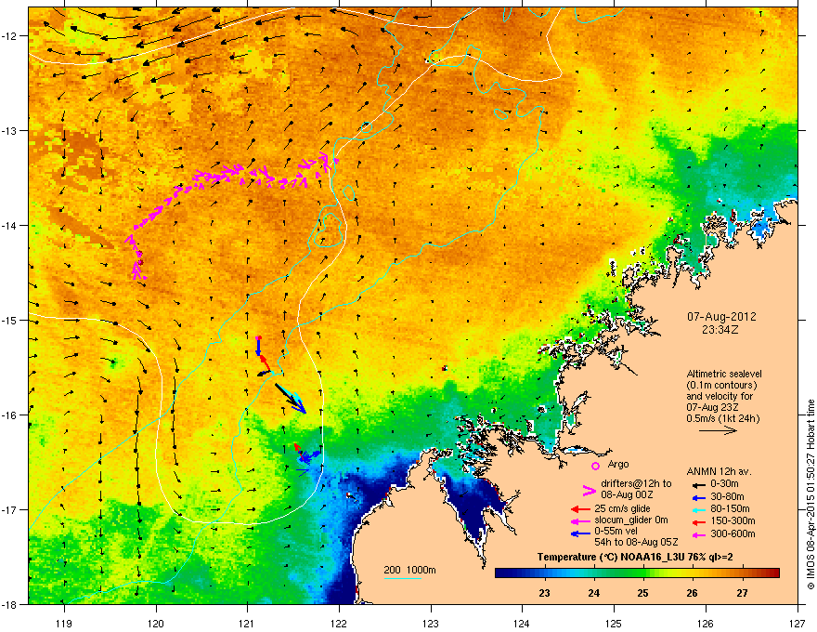Click the vertical IMOS Hobart time credit
Image resolution: width=817 pixels, height=632 pixels.
(x=811, y=494)
